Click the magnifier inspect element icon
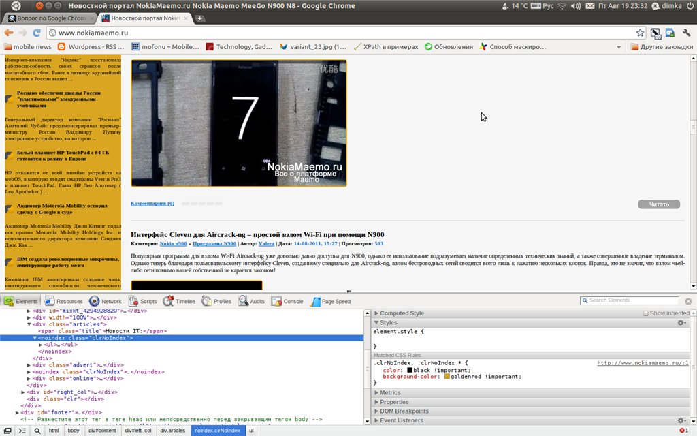 (x=37, y=431)
